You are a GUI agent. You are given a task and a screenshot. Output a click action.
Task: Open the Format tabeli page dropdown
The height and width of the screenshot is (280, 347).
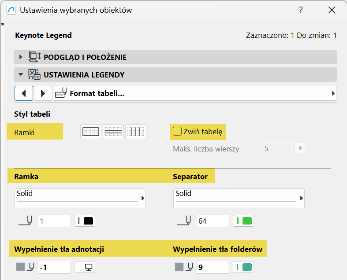tap(194, 93)
